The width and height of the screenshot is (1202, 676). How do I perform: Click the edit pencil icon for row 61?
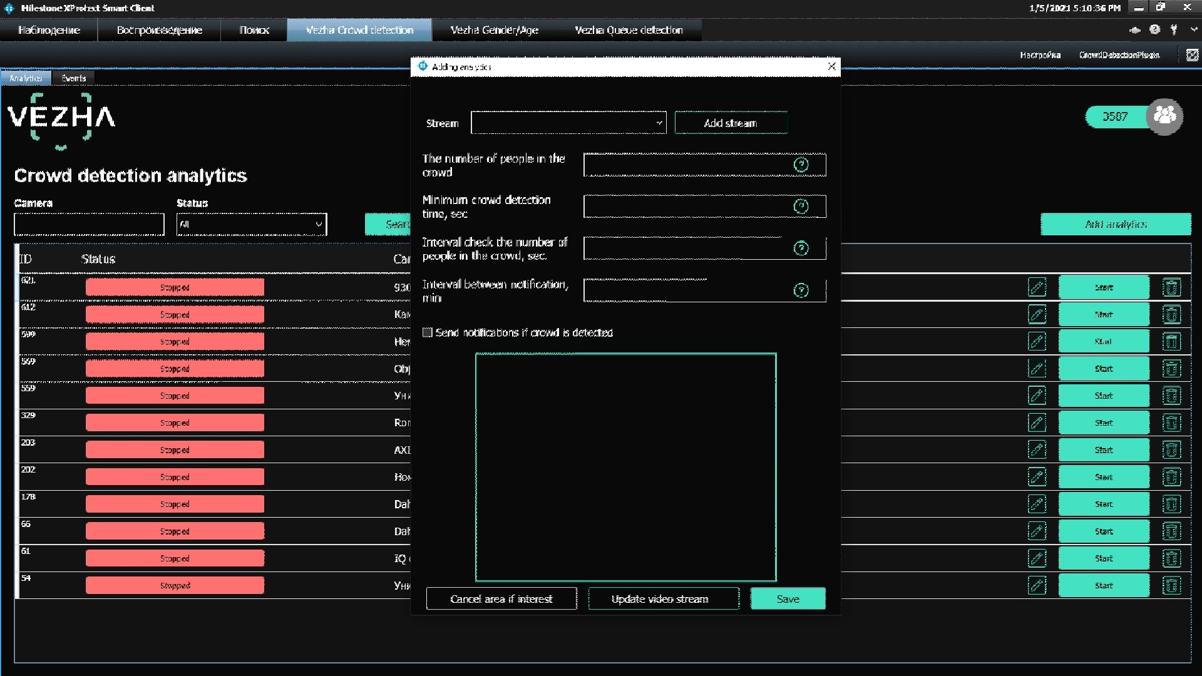coord(1037,558)
